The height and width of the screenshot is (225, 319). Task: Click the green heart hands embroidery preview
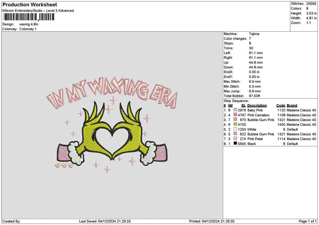pos(112,132)
